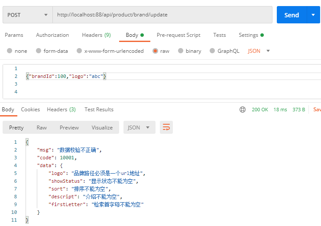Click the Send request button
The image size is (321, 226).
(x=291, y=15)
